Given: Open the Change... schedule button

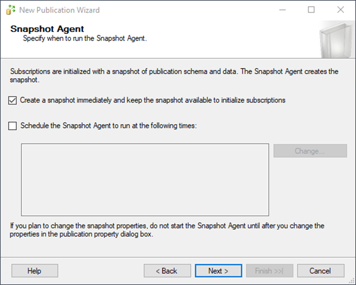Looking at the screenshot, I should 310,151.
